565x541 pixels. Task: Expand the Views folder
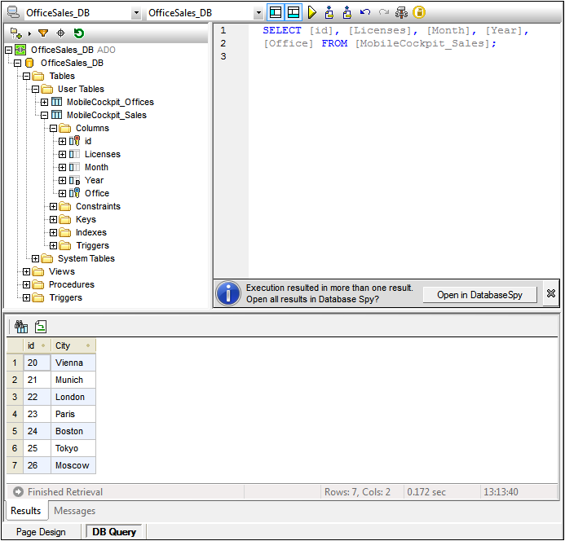(26, 271)
